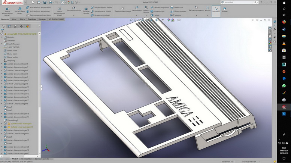This screenshot has width=291, height=163.
Task: Select Ebene vorne in feature tree
Action: coord(12,51)
